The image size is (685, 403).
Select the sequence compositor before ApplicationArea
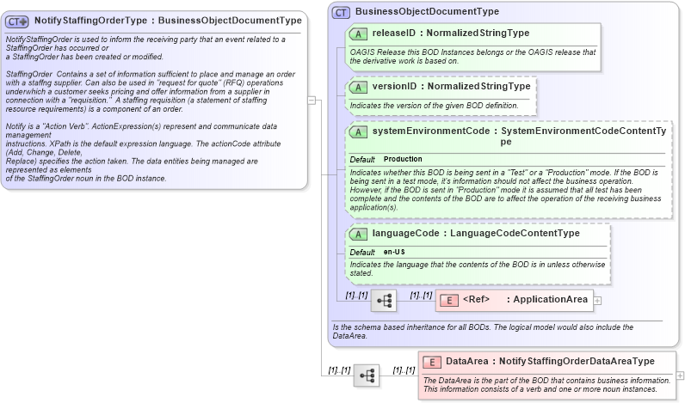point(384,301)
